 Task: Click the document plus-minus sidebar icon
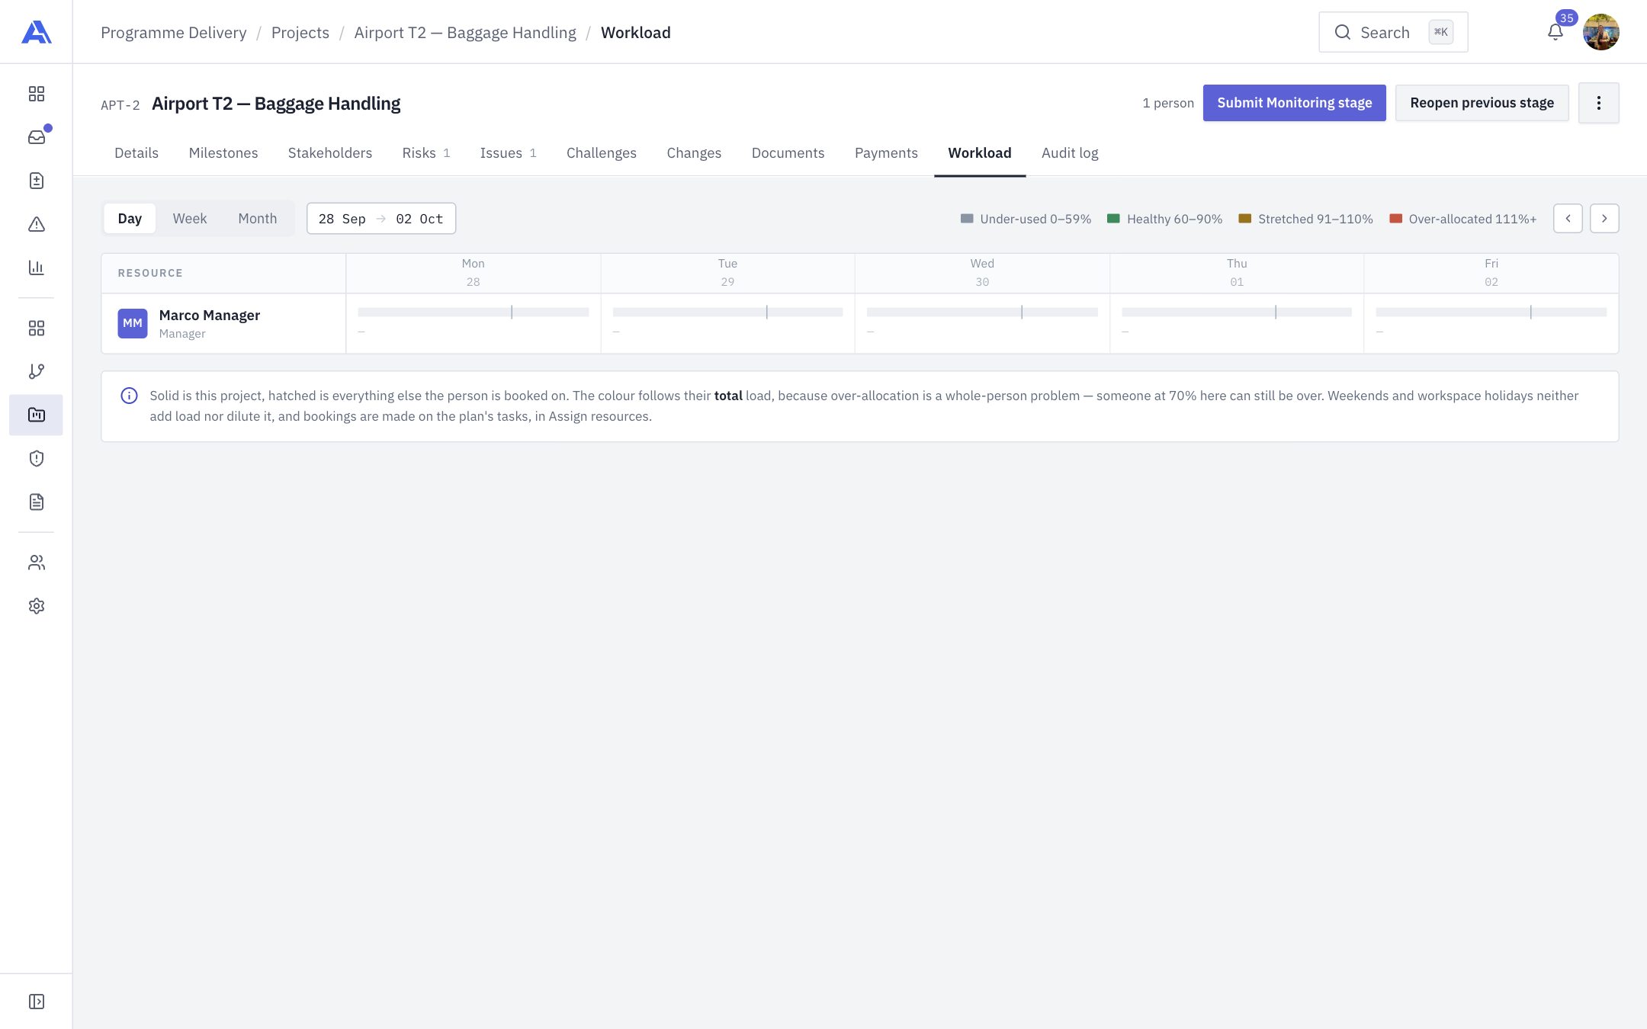(x=36, y=181)
